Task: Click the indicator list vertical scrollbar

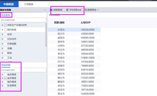Action: [46, 35]
